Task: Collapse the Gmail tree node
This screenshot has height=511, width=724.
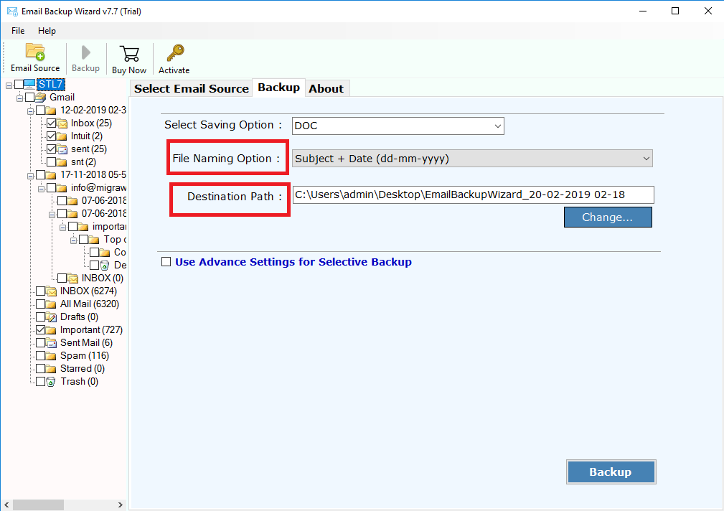Action: (x=19, y=98)
